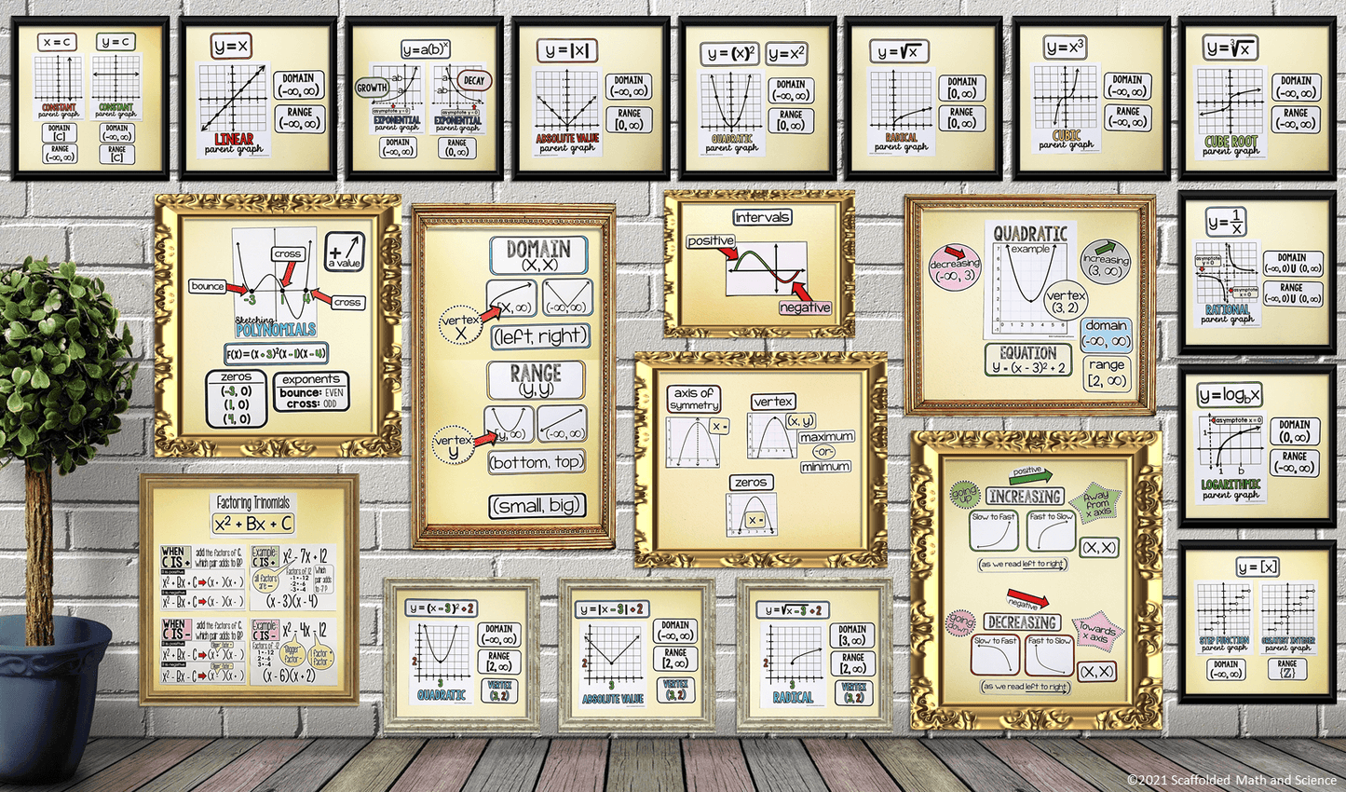Click the 'intervals' title label

click(x=762, y=217)
